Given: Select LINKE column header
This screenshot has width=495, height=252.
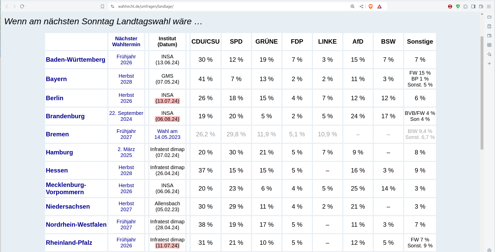Looking at the screenshot, I should pos(327,42).
